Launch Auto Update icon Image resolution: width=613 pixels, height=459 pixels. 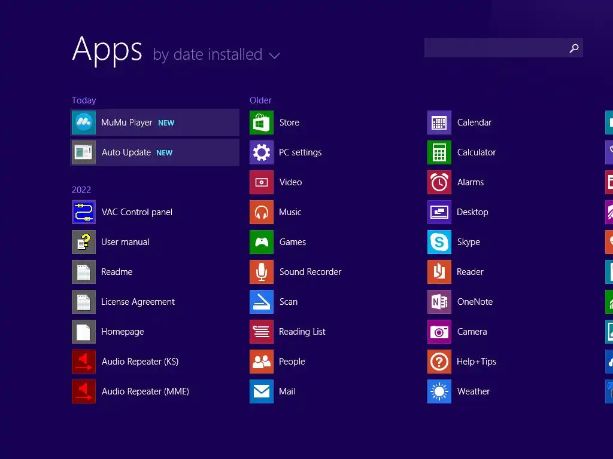(x=84, y=152)
